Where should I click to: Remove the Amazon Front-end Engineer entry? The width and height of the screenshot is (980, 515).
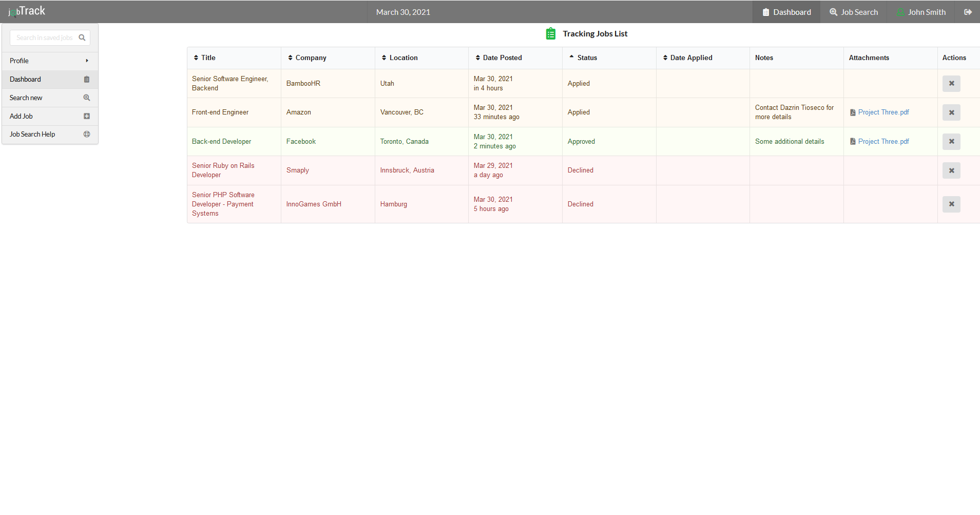coord(951,112)
